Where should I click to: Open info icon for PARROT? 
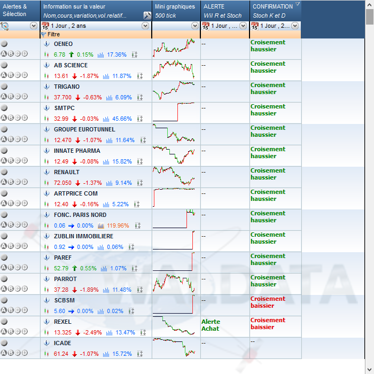coord(47,279)
